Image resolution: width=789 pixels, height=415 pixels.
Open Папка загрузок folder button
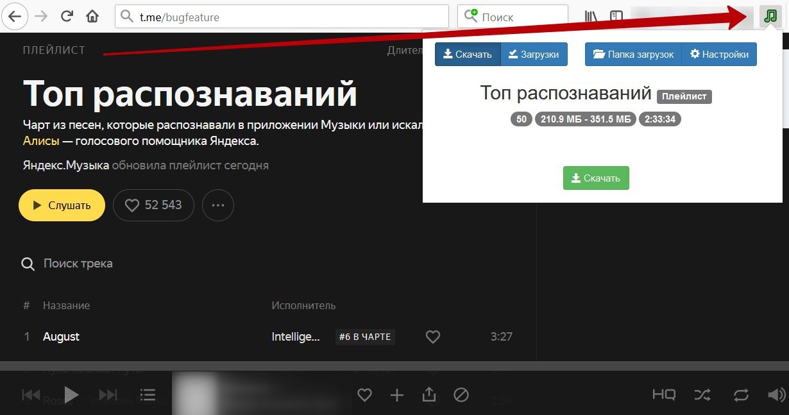pos(633,55)
